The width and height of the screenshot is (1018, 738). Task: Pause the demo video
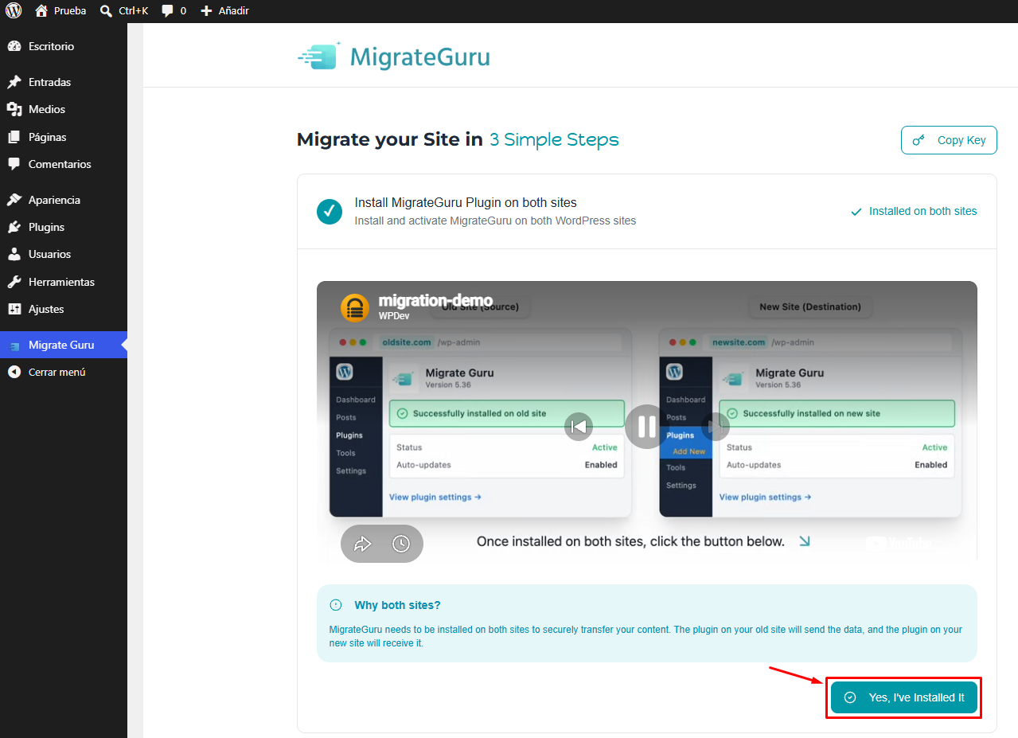coord(646,427)
